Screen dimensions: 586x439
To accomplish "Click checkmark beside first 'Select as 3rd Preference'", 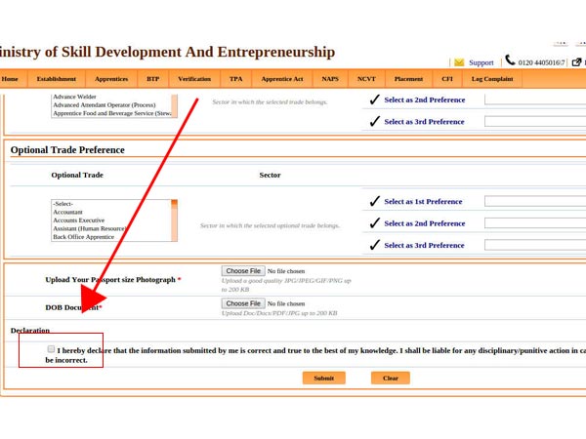I will (374, 121).
